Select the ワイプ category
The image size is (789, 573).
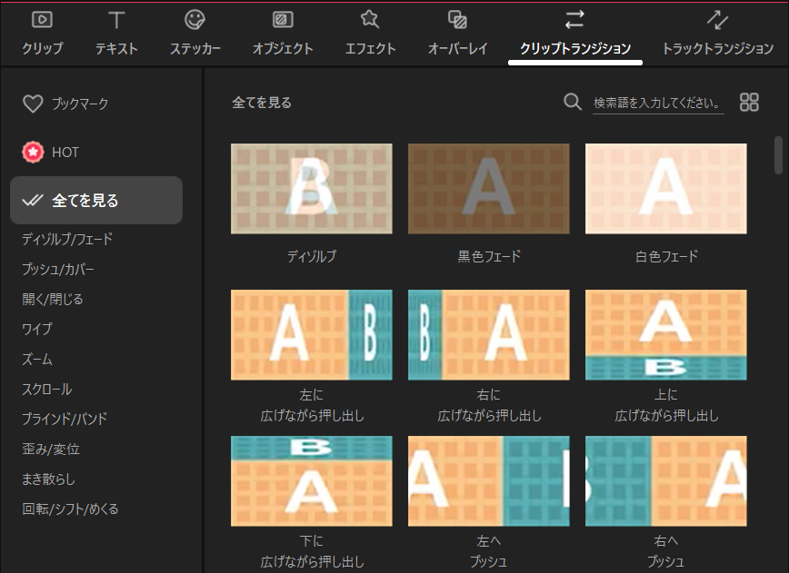point(37,329)
